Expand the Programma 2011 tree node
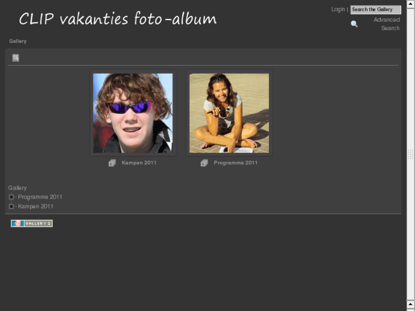Screen dimensions: 415x311 [11, 197]
